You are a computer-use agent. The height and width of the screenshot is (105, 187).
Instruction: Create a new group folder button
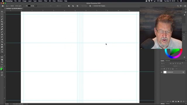[x=179, y=101]
